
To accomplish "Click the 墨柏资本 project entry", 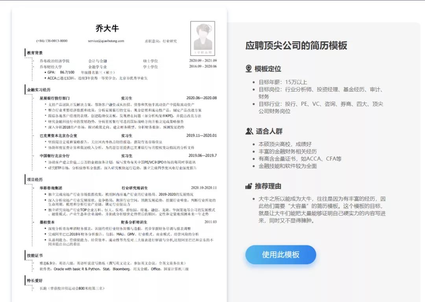I will pos(47,222).
